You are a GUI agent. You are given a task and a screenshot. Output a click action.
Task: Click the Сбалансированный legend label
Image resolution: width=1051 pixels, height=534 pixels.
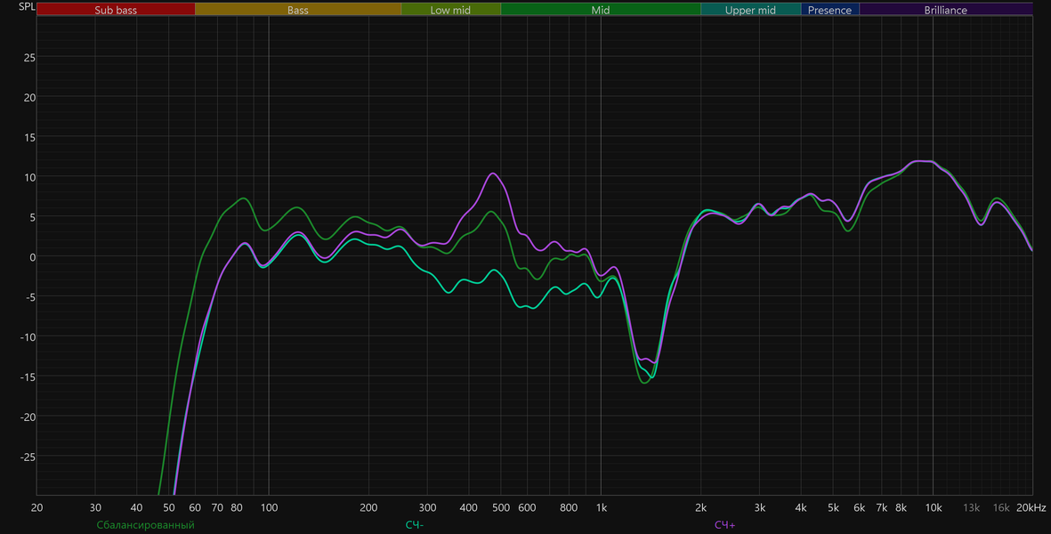[145, 525]
